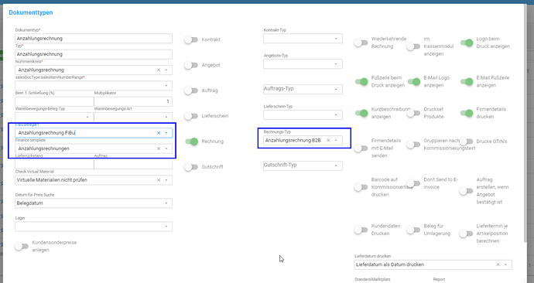Viewport: 534px width, 283px height.
Task: Clear the Finance template selection X icon
Action: pos(159,148)
